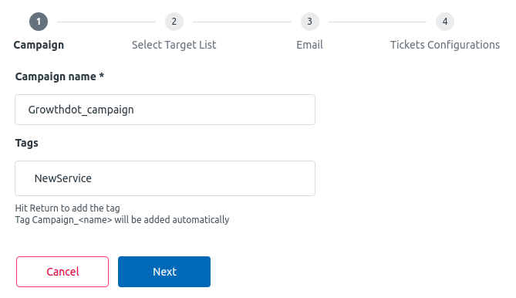Click the step 2 circle icon
The image size is (516, 298).
(x=174, y=22)
